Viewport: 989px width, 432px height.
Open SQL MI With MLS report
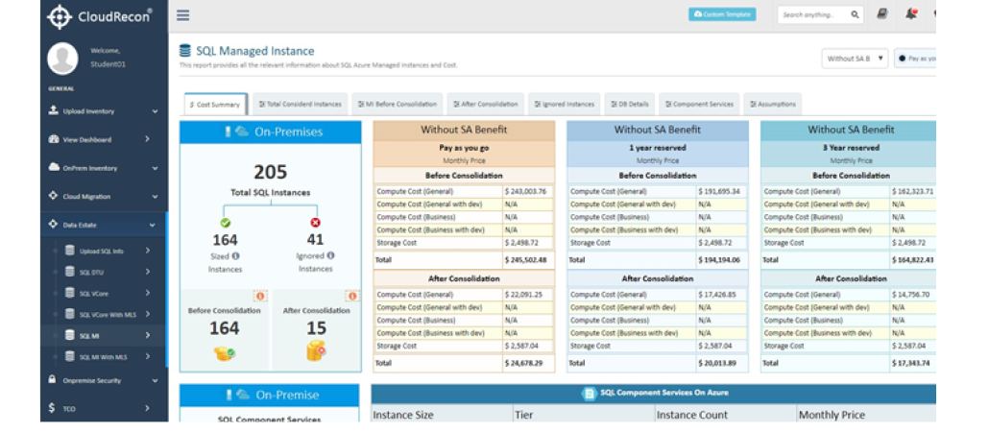pyautogui.click(x=108, y=357)
